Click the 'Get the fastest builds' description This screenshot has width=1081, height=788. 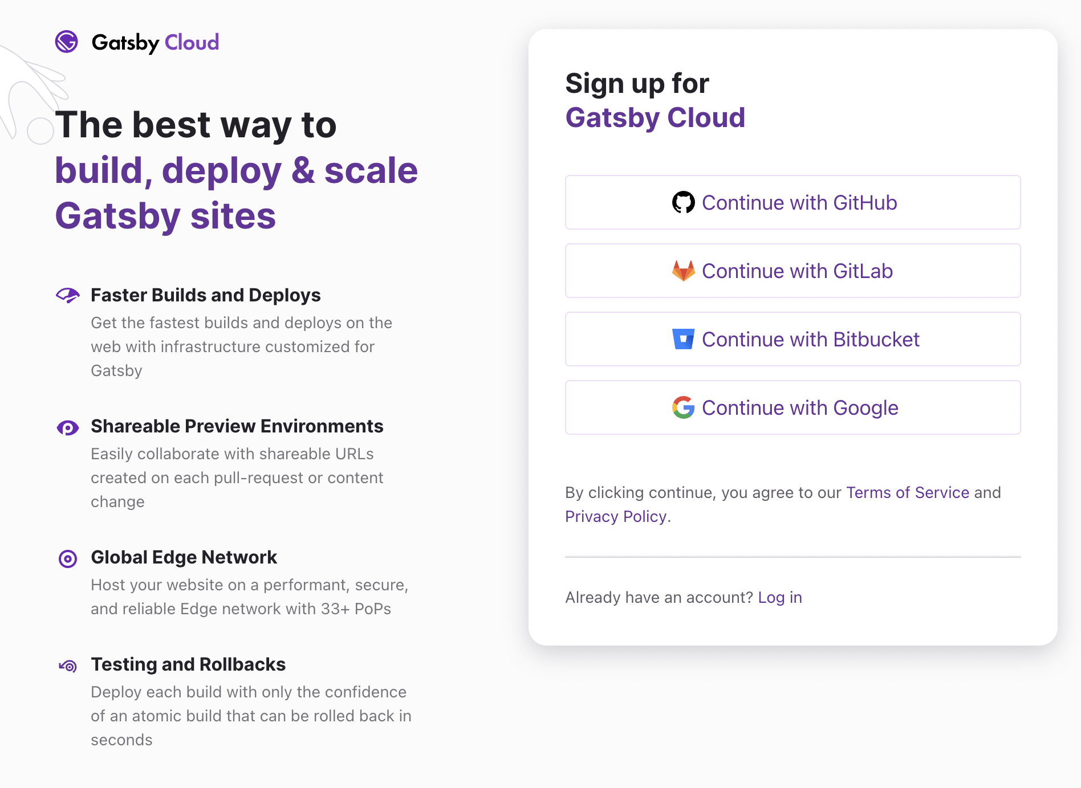pos(242,346)
